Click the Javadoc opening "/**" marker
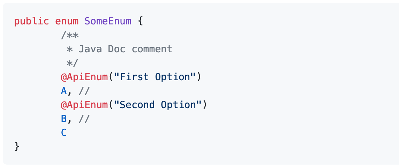 pyautogui.click(x=70, y=35)
